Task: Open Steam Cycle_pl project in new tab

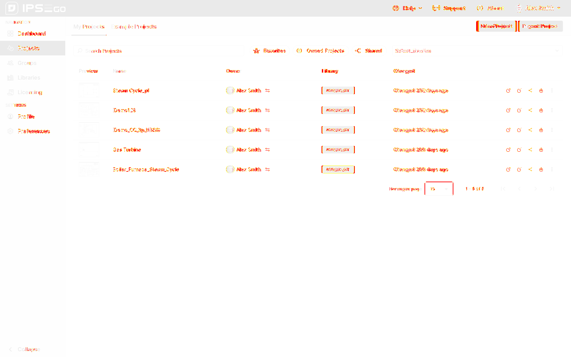Action: tap(508, 90)
